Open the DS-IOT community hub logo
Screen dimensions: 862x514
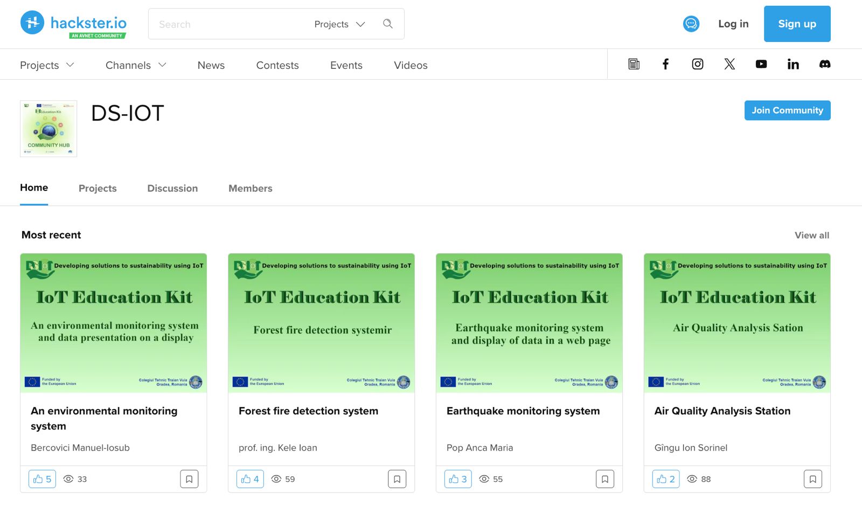[48, 129]
